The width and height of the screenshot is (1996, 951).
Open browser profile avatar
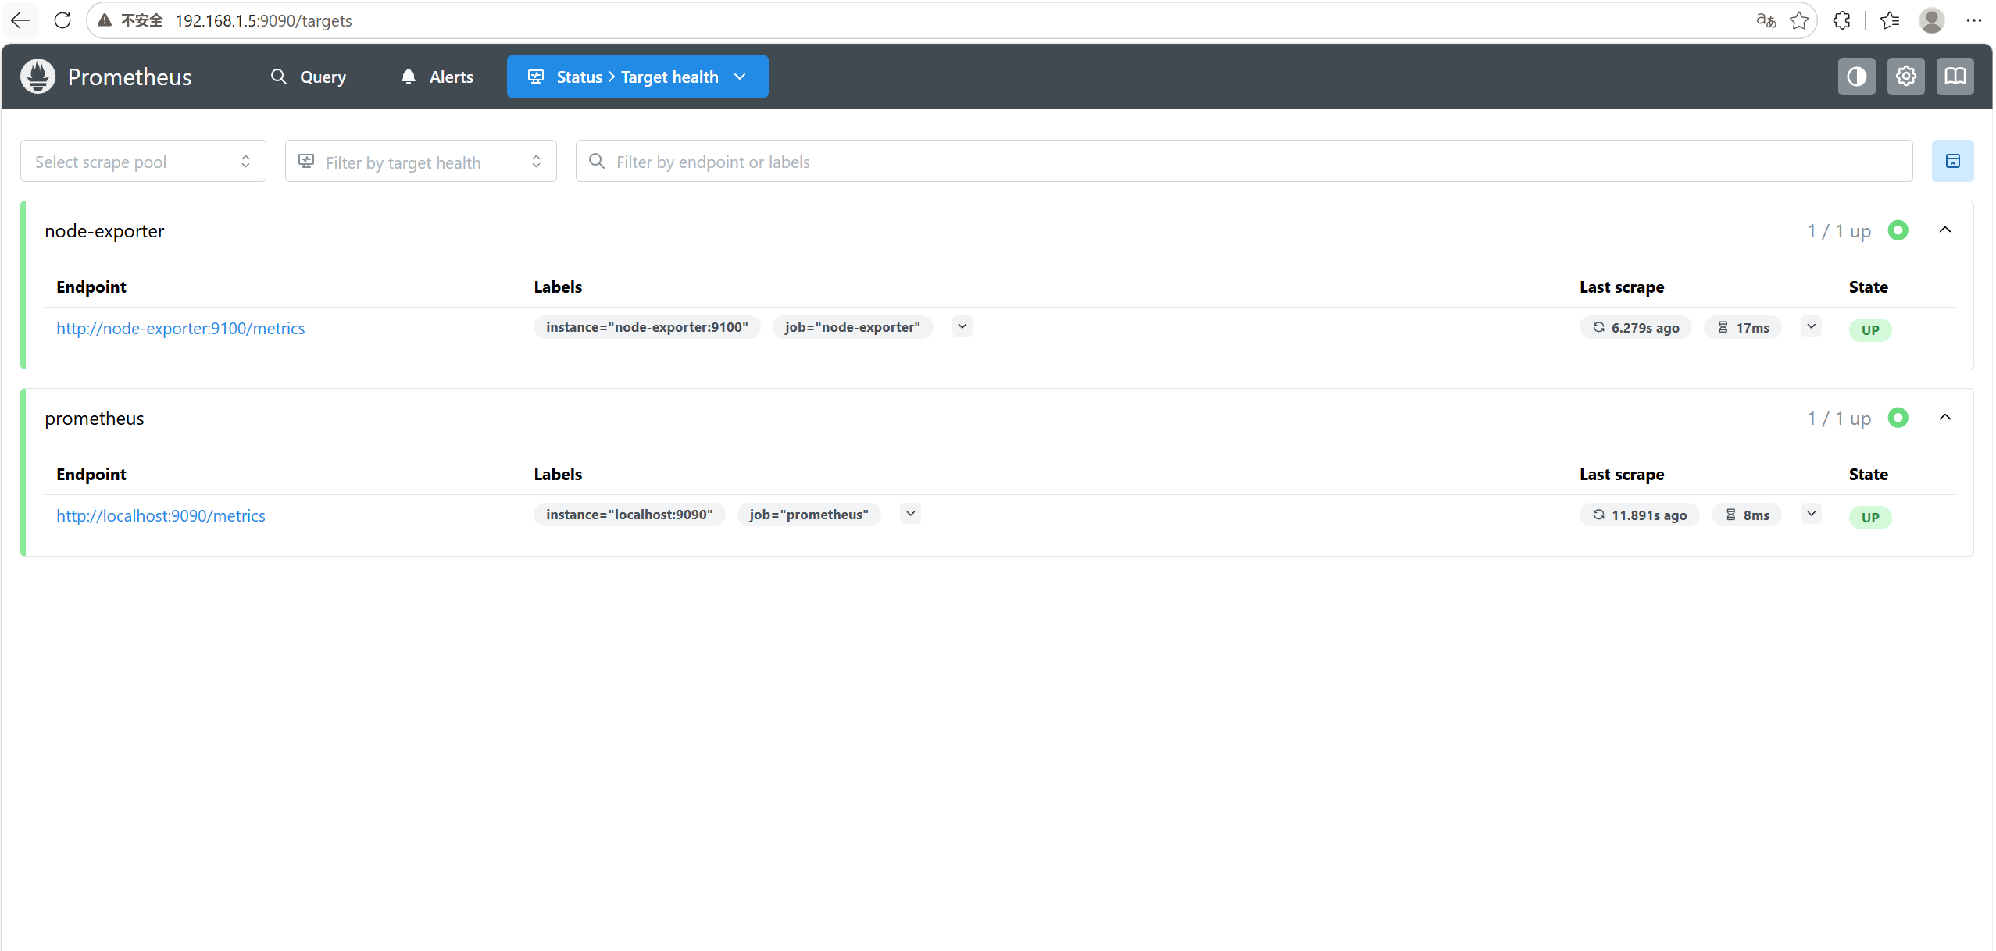(1931, 20)
